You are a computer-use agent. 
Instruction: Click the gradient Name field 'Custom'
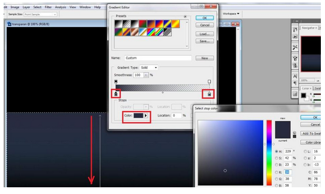tap(158, 58)
